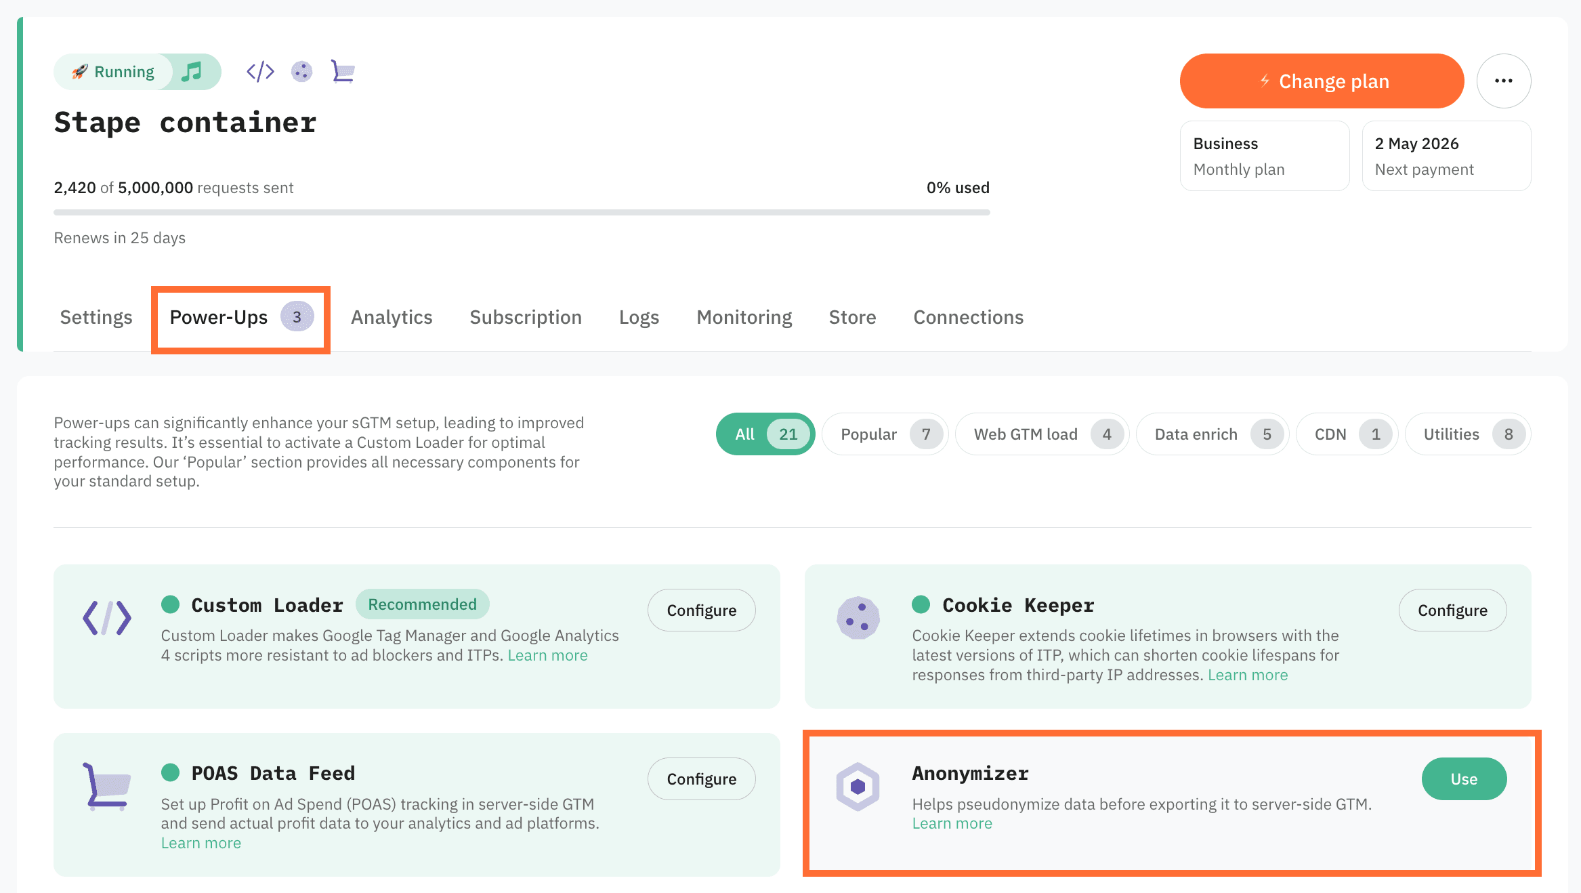The image size is (1581, 893).
Task: Click the small shopping cart icon in header
Action: [343, 71]
